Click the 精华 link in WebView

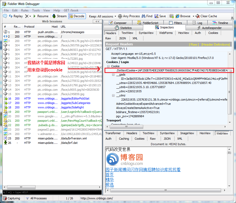click(x=110, y=180)
